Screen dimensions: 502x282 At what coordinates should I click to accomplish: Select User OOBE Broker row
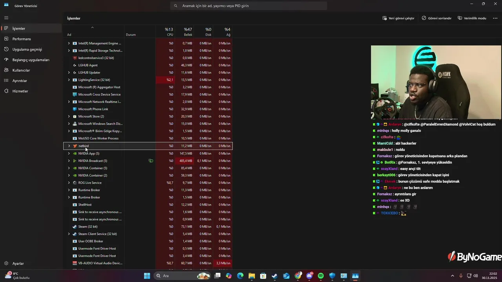(148, 241)
